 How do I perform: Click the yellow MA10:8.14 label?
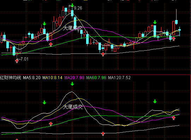(52, 78)
